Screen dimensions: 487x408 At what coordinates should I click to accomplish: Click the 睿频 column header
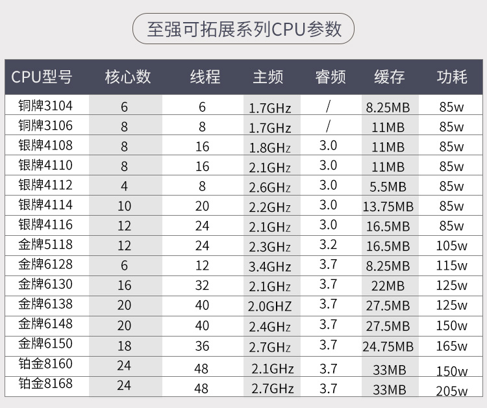coord(331,77)
